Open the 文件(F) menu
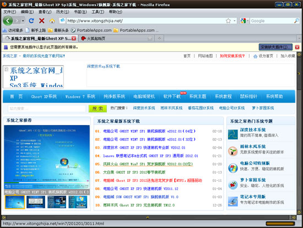Viewport: 303px width, 228px height. coord(10,12)
